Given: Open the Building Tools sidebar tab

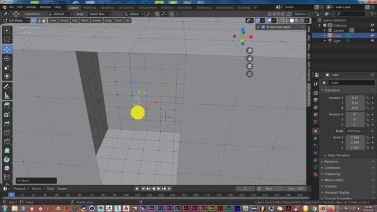Looking at the screenshot, I should (309, 71).
